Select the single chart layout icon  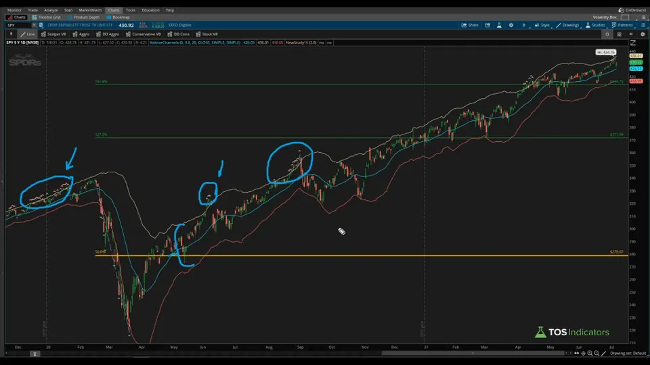pyautogui.click(x=607, y=34)
